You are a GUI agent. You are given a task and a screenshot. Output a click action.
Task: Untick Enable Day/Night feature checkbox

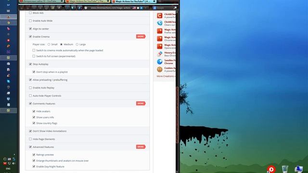[x=34, y=167]
